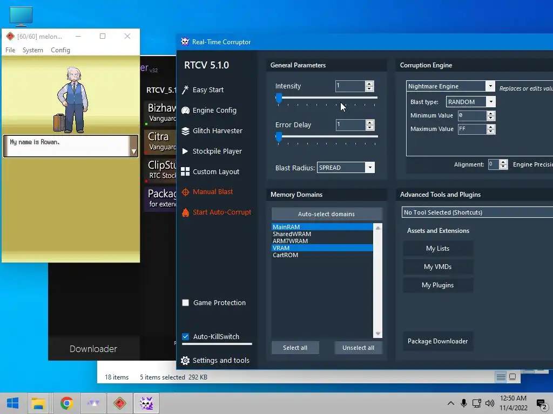
Task: Open Easy Start wand icon
Action: 185,90
